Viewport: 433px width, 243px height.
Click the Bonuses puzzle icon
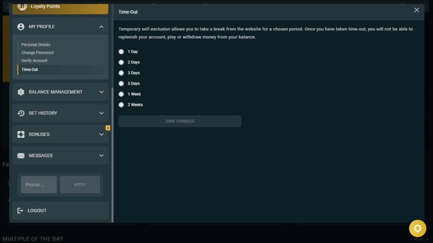coord(21,135)
